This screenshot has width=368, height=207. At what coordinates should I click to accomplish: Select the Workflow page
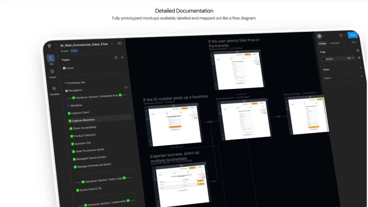[74, 106]
